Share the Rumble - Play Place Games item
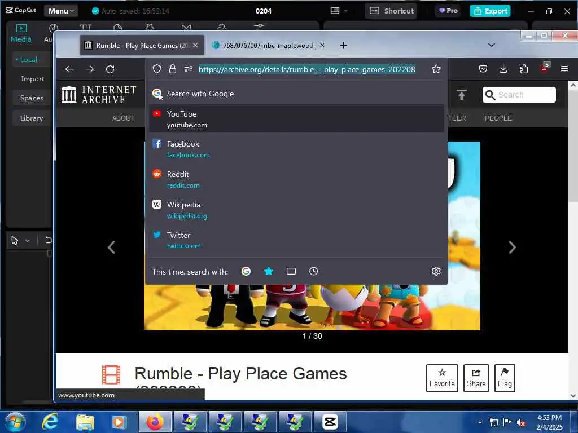 click(476, 378)
